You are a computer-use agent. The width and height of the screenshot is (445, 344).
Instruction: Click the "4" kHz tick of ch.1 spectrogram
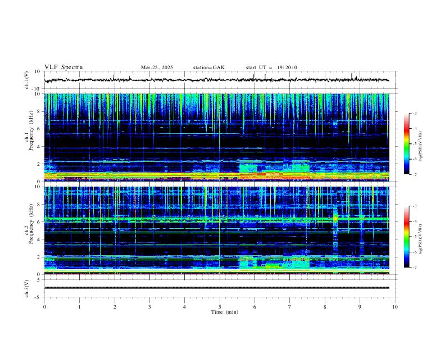[39, 147]
